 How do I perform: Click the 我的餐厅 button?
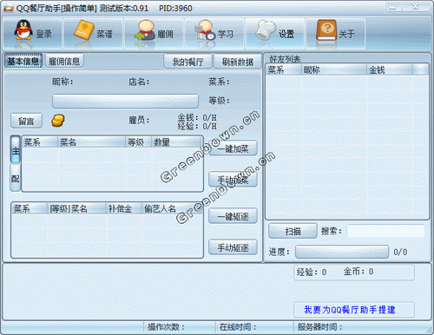pos(187,62)
